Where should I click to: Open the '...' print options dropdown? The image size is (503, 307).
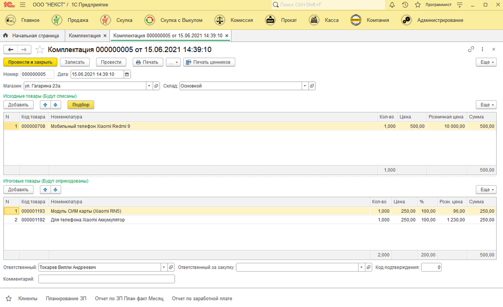coord(173,62)
